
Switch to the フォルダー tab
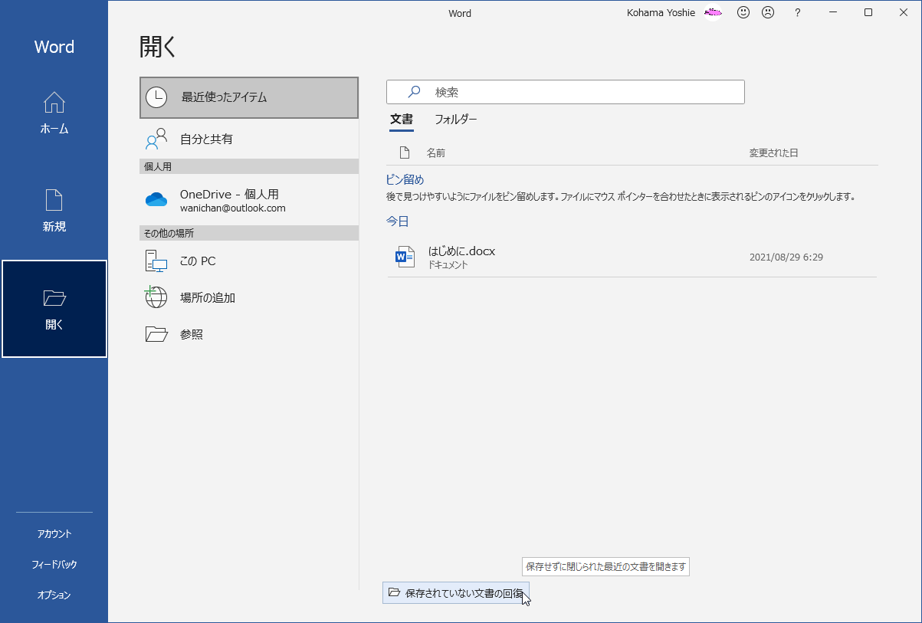(x=456, y=120)
